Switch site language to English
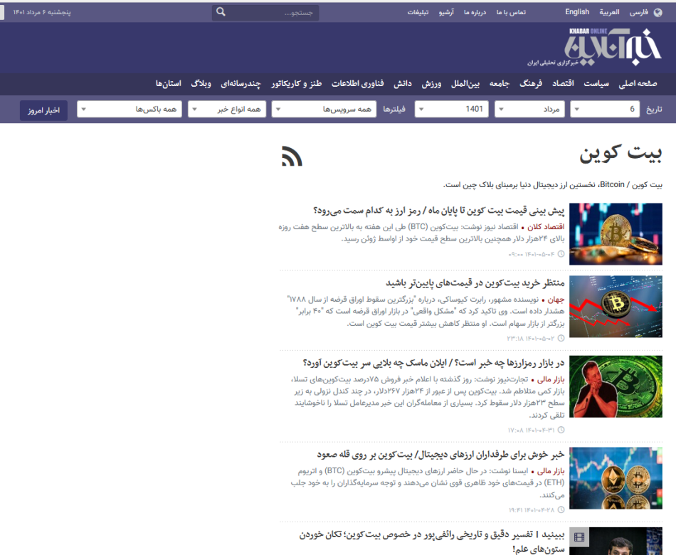The image size is (676, 555). (576, 11)
